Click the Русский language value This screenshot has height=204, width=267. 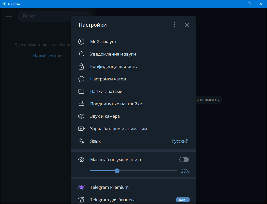click(180, 141)
